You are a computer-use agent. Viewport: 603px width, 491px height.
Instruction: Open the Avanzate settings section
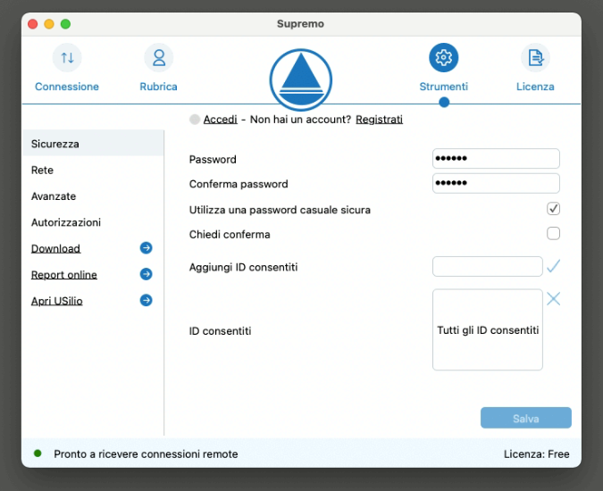[93, 196]
